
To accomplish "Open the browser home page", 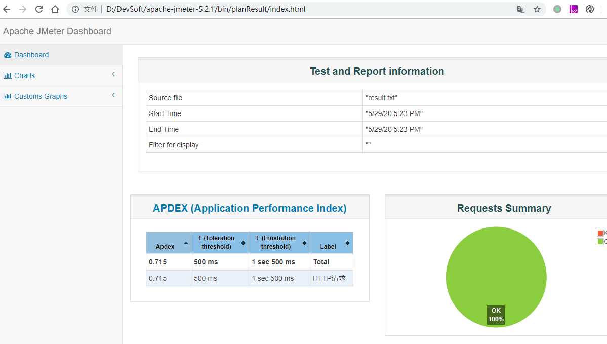I will pyautogui.click(x=55, y=9).
